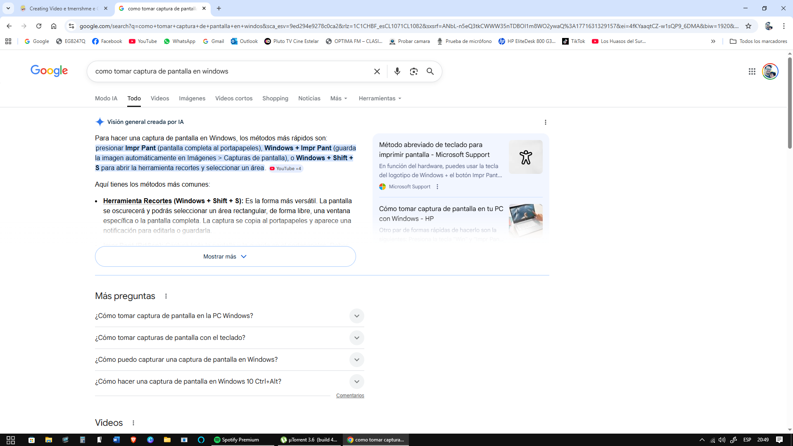The image size is (793, 446).
Task: Click the Comentarios link
Action: (350, 396)
